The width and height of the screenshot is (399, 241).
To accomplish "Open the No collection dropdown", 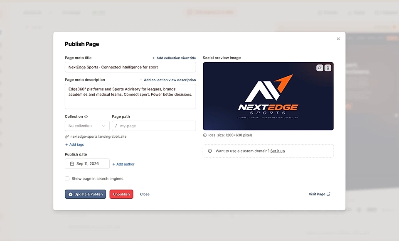I will coord(87,126).
